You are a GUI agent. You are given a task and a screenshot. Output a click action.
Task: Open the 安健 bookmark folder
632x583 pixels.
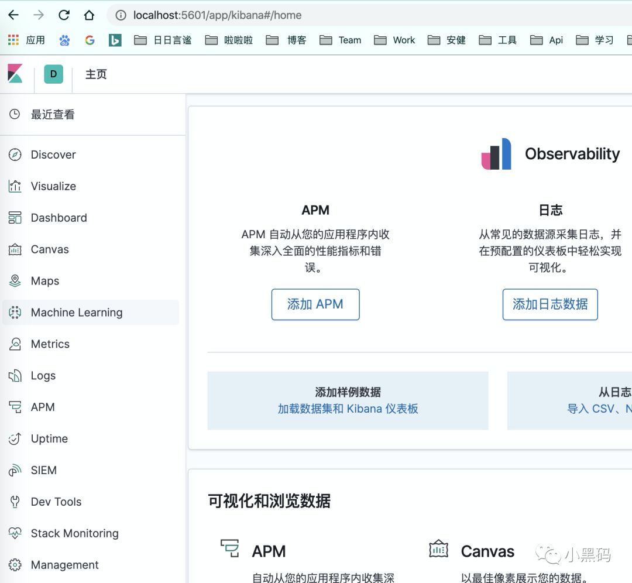(446, 40)
